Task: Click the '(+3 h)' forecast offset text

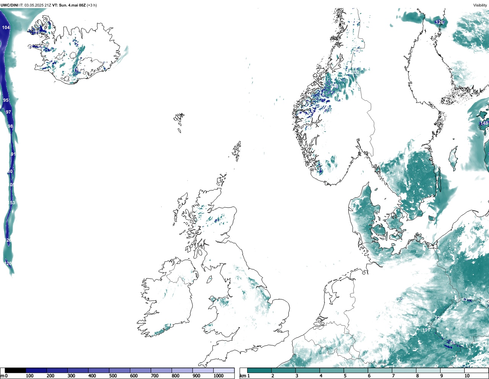Action: 92,5
